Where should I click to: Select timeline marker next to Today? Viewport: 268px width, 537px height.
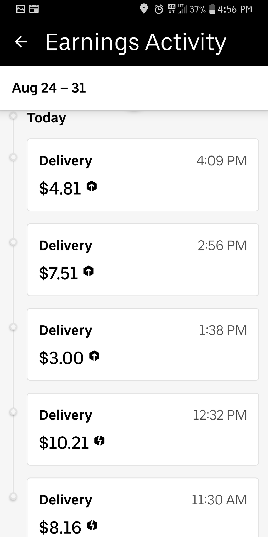click(x=13, y=115)
